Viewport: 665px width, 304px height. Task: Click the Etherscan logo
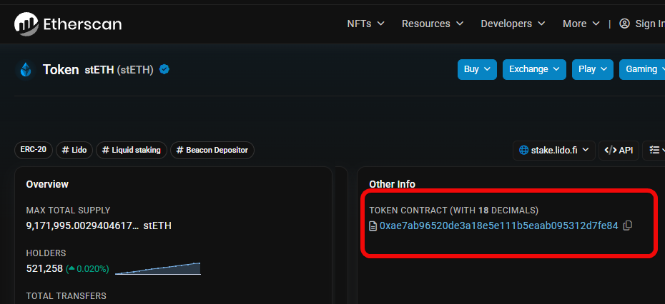click(68, 24)
